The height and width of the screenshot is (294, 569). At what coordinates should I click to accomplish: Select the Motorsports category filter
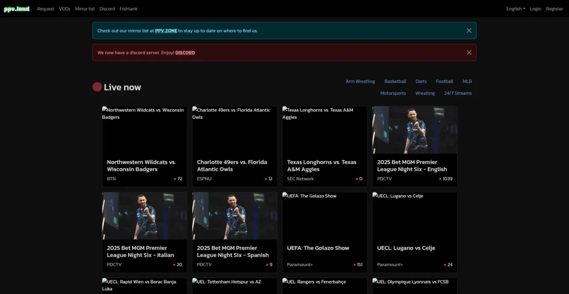pos(393,93)
